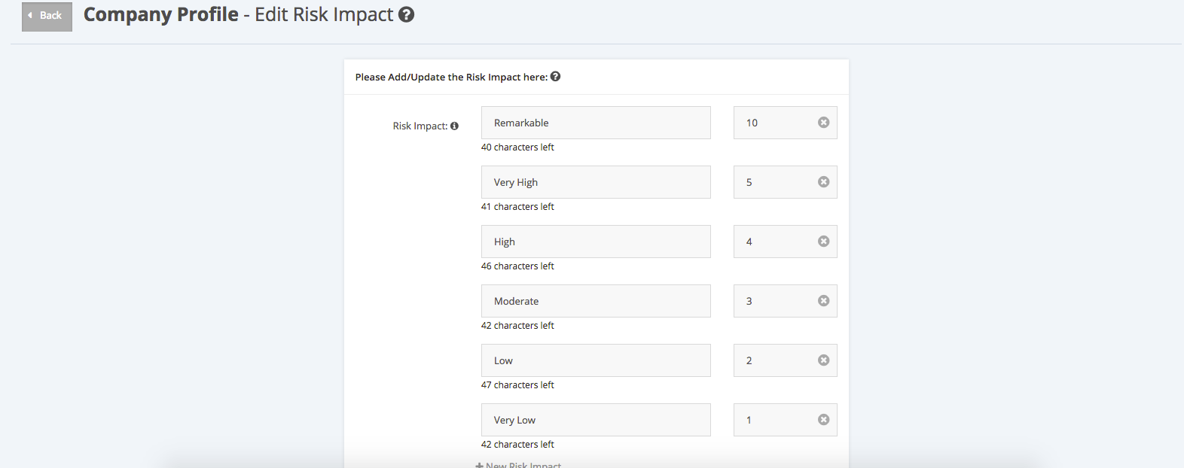The height and width of the screenshot is (468, 1184).
Task: Remove the Remarkable row with its X icon
Action: click(823, 123)
